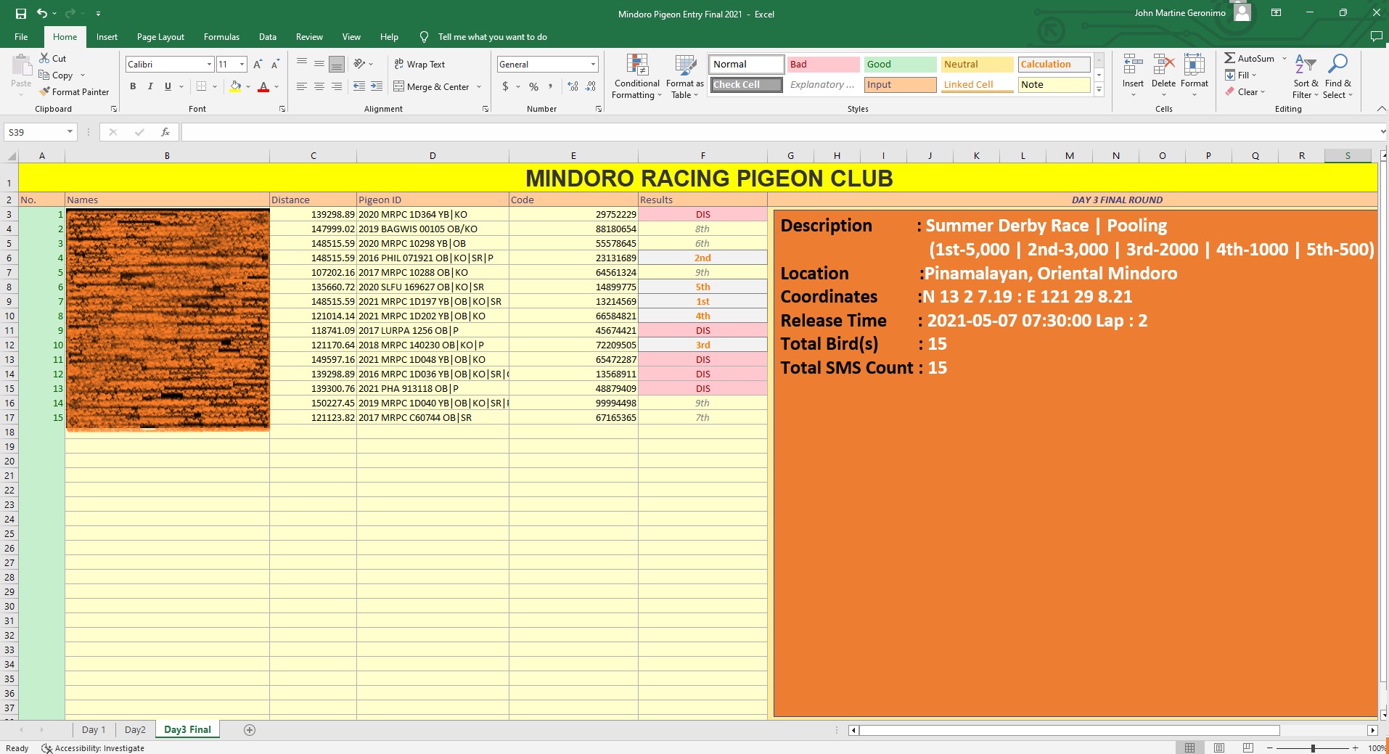Viewport: 1389px width, 754px height.
Task: Add a new sheet with plus icon
Action: tap(250, 730)
